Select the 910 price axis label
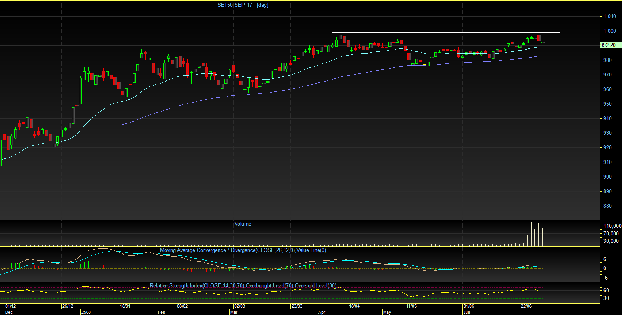Screen dimensions: 622x315 (x=607, y=162)
